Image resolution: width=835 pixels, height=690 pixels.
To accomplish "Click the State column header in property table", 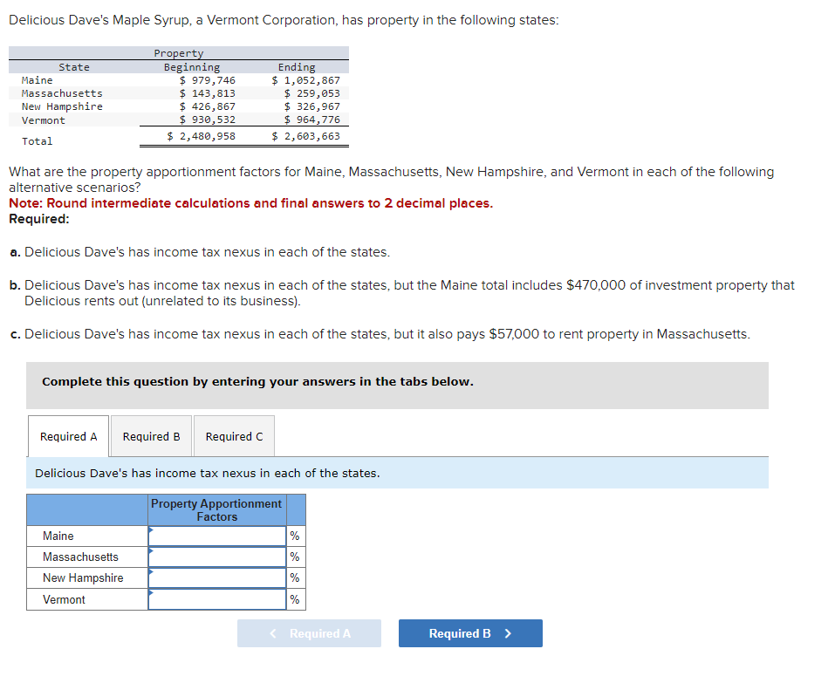I will (74, 67).
